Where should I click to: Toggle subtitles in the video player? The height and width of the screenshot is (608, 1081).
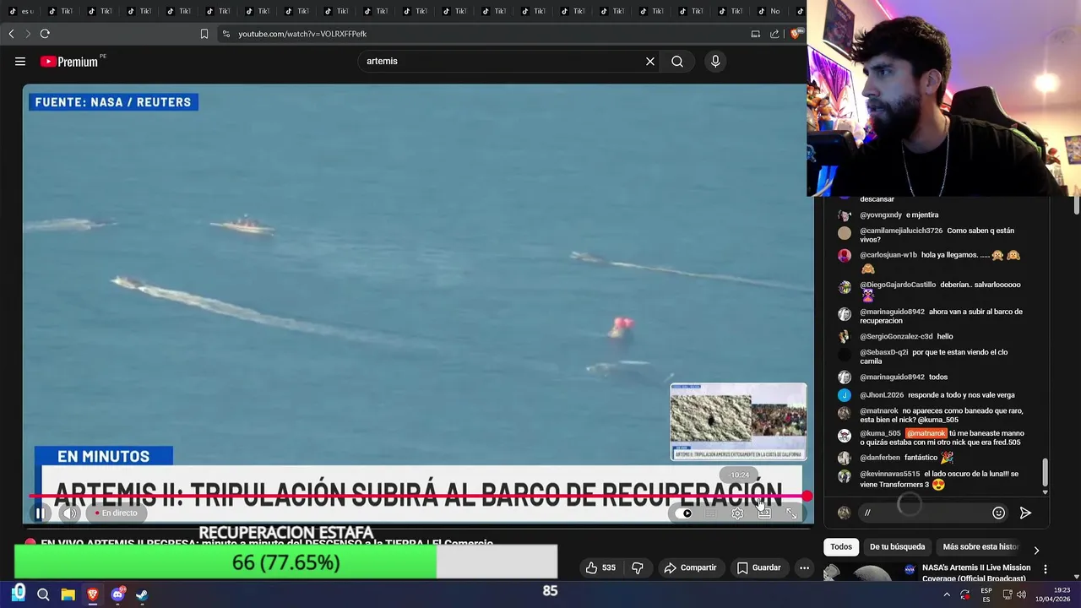(711, 513)
